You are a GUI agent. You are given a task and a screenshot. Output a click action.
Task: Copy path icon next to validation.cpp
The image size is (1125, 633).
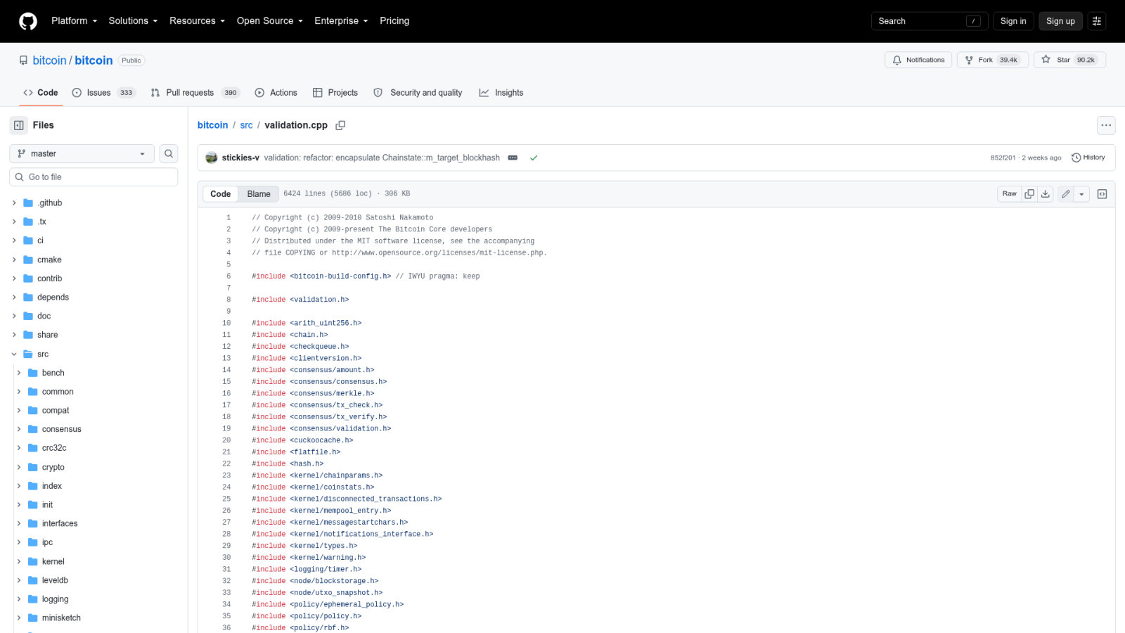pyautogui.click(x=340, y=125)
